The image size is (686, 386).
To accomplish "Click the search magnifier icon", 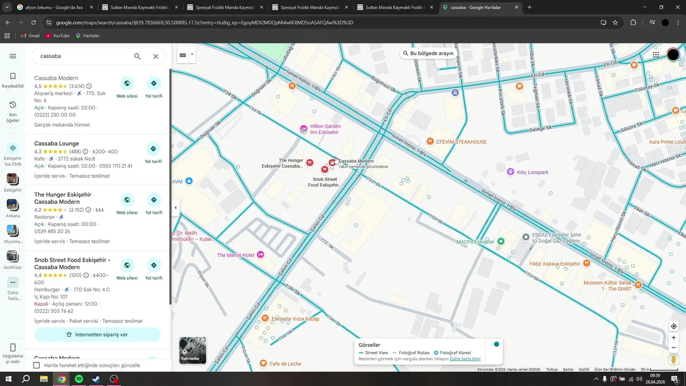I will tap(137, 56).
